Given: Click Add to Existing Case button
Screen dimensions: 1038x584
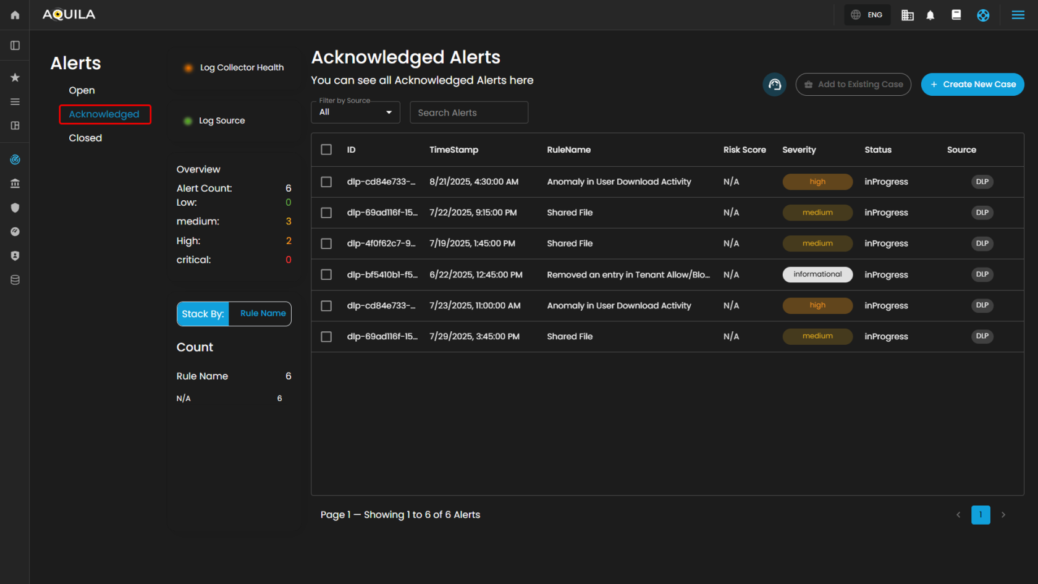Looking at the screenshot, I should pyautogui.click(x=853, y=85).
